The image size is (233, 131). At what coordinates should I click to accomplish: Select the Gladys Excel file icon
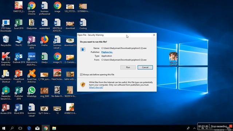coord(44,58)
